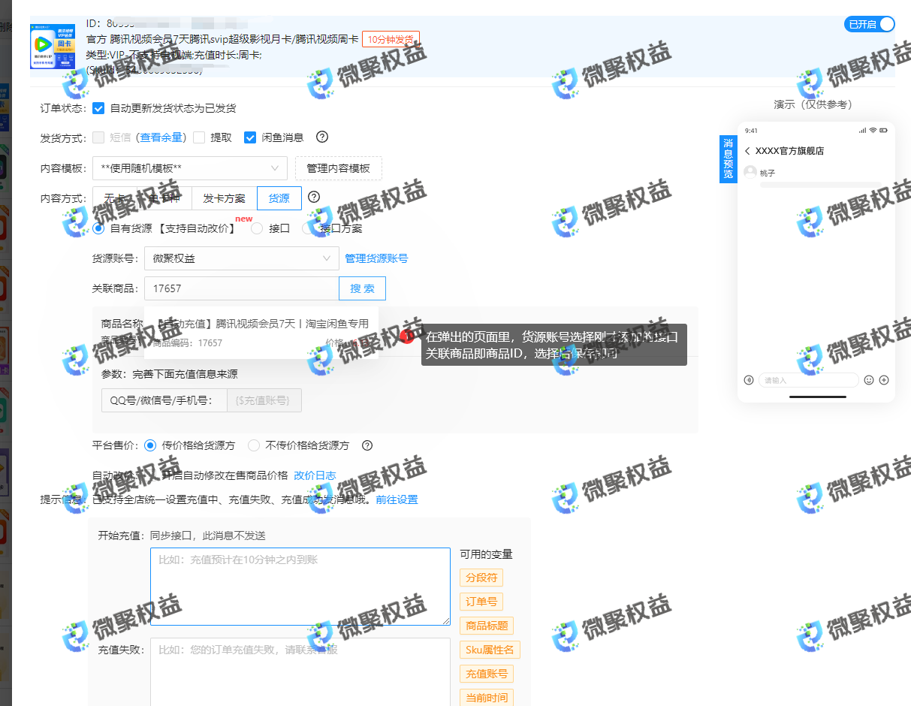Click the {$充值账号} parameter field
Image resolution: width=911 pixels, height=706 pixels.
point(264,400)
